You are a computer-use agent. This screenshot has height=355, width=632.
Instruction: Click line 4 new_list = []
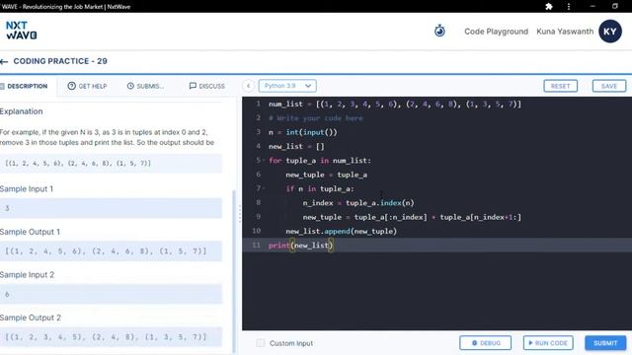coord(296,147)
